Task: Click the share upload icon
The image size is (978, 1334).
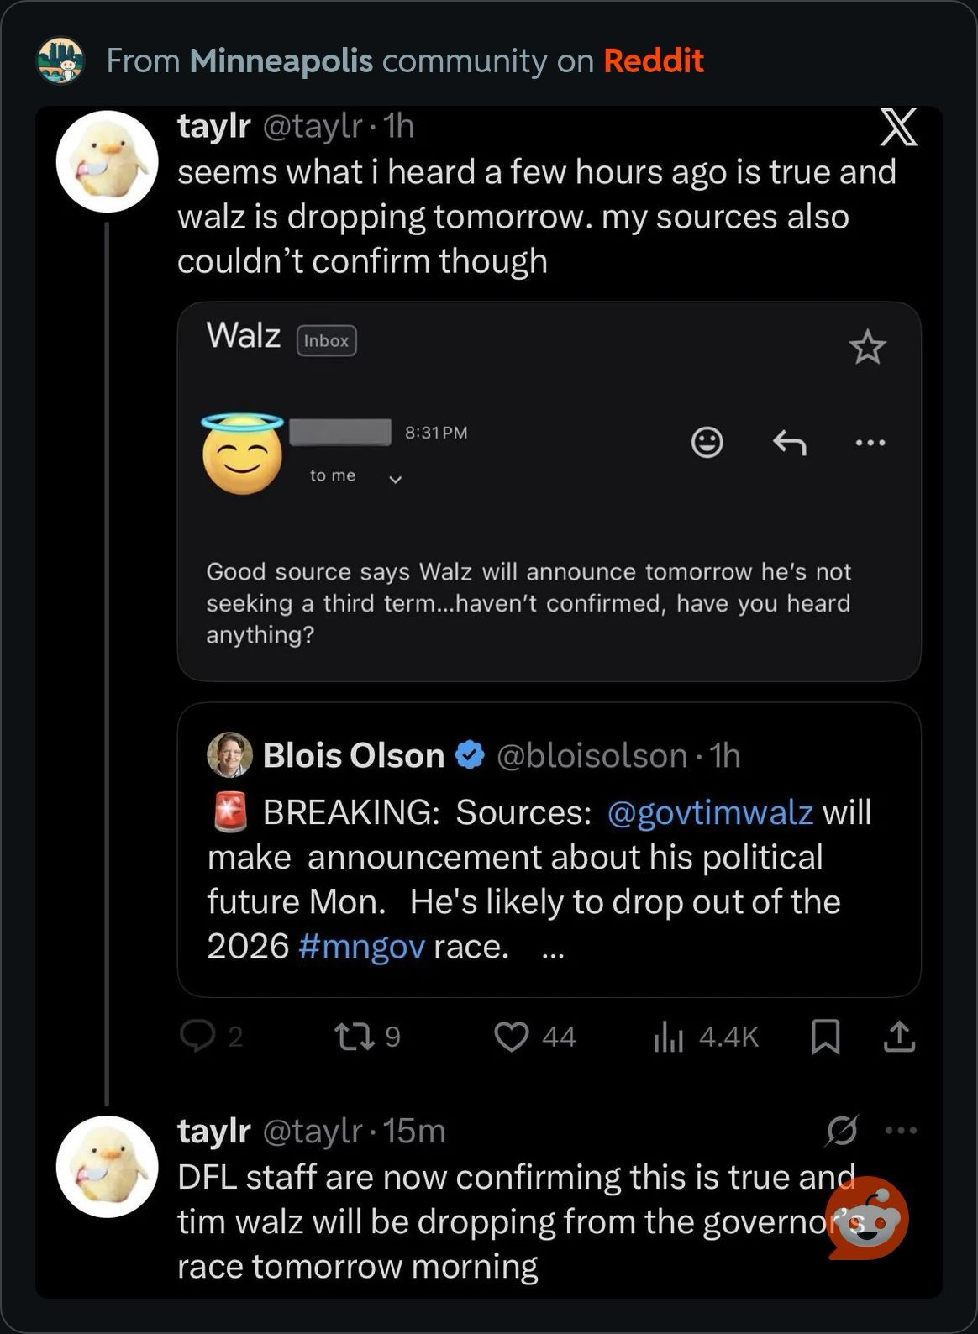Action: pos(899,1037)
